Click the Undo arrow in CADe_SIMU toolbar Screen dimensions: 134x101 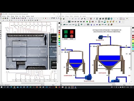(30, 18)
